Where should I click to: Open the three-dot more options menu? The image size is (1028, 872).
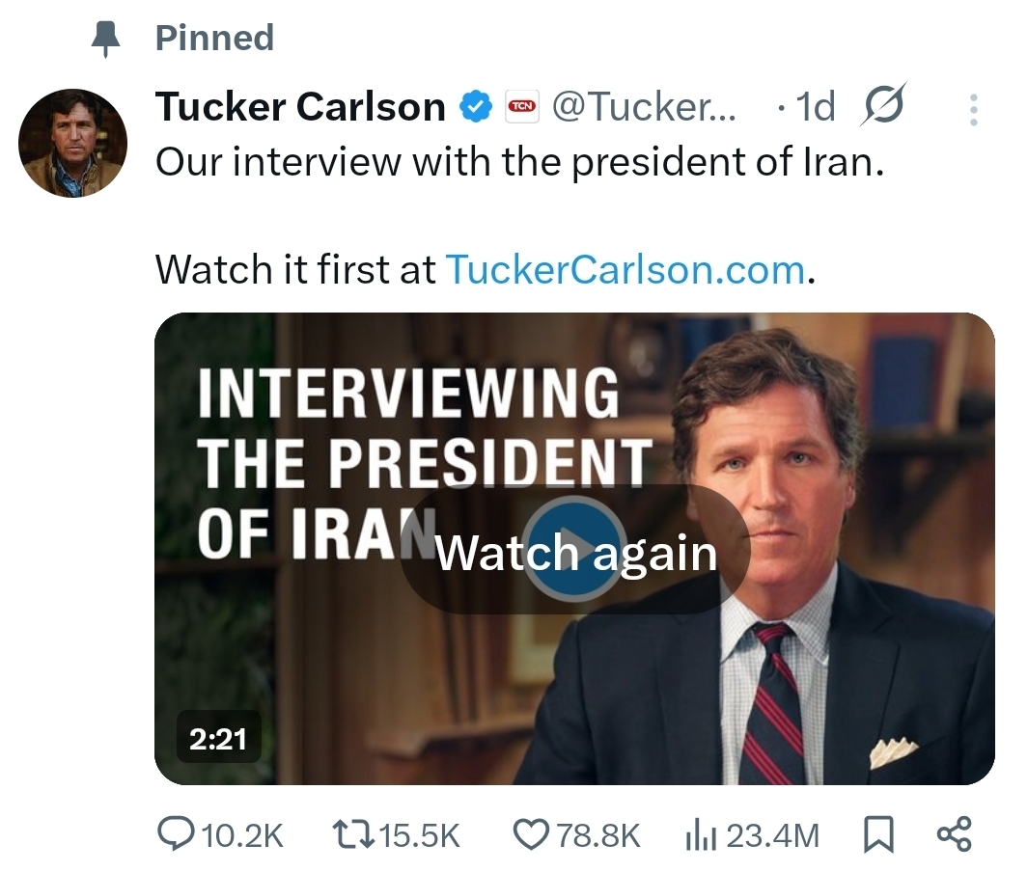[x=974, y=109]
